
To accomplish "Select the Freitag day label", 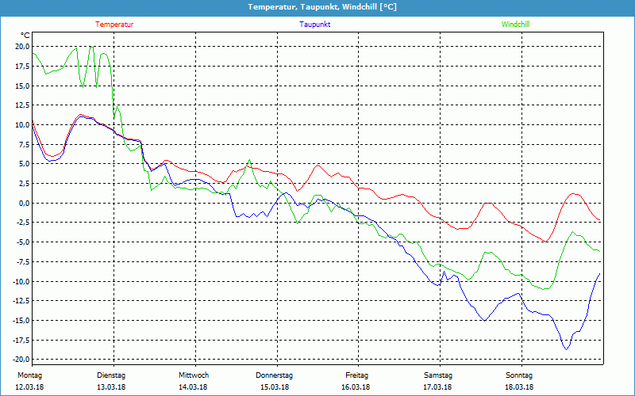I will tap(356, 375).
